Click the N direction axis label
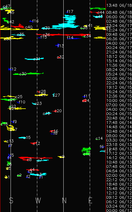This screenshot has height=212, width=132. [64, 200]
